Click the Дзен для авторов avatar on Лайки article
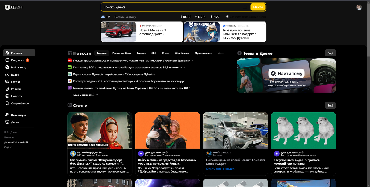370x187 pixels. (x=141, y=154)
